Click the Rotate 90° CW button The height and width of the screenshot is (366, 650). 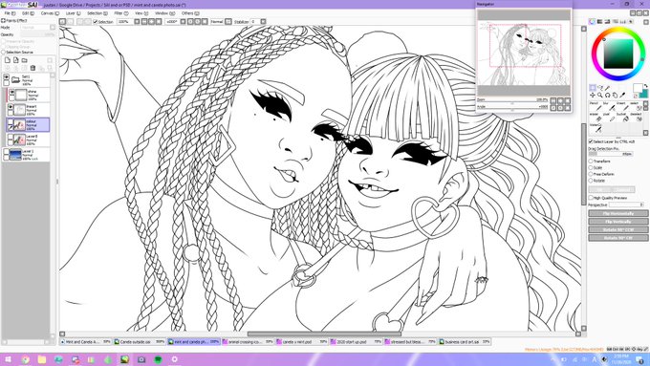click(618, 238)
